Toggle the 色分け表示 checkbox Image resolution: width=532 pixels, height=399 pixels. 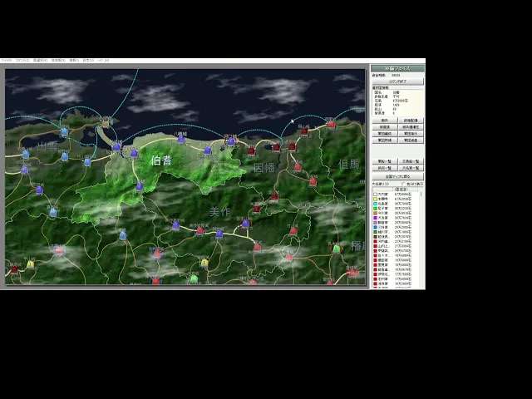pyautogui.click(x=404, y=184)
